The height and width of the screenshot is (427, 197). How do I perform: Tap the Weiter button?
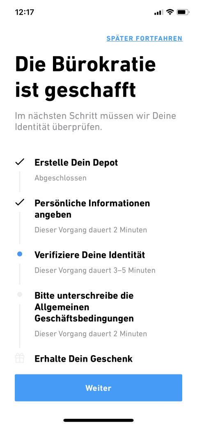(98, 388)
